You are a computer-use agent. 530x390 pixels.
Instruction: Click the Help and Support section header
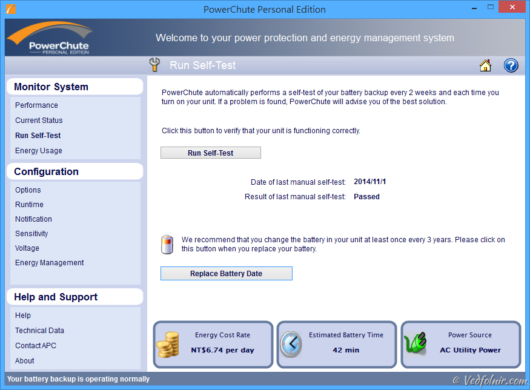point(75,297)
